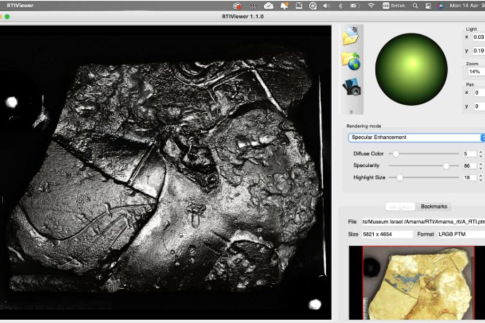The image size is (485, 323).
Task: Click the Highlight Size value stepper arrows
Action: pyautogui.click(x=481, y=178)
